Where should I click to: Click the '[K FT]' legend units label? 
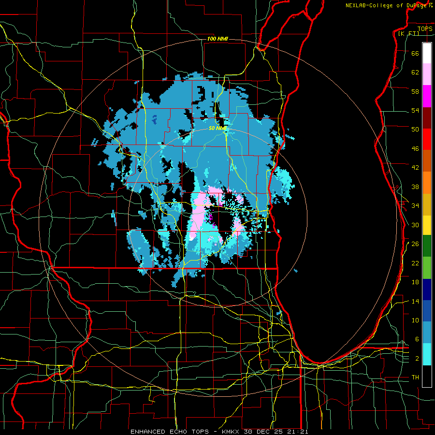(x=408, y=33)
